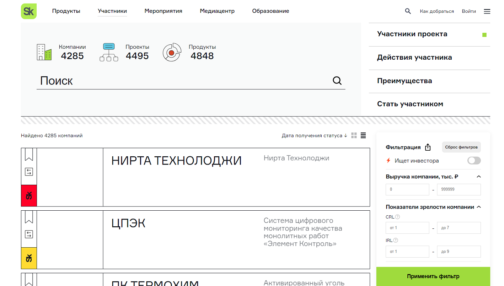This screenshot has width=504, height=286.
Task: Click the CRL до 7 field
Action: [459, 228]
